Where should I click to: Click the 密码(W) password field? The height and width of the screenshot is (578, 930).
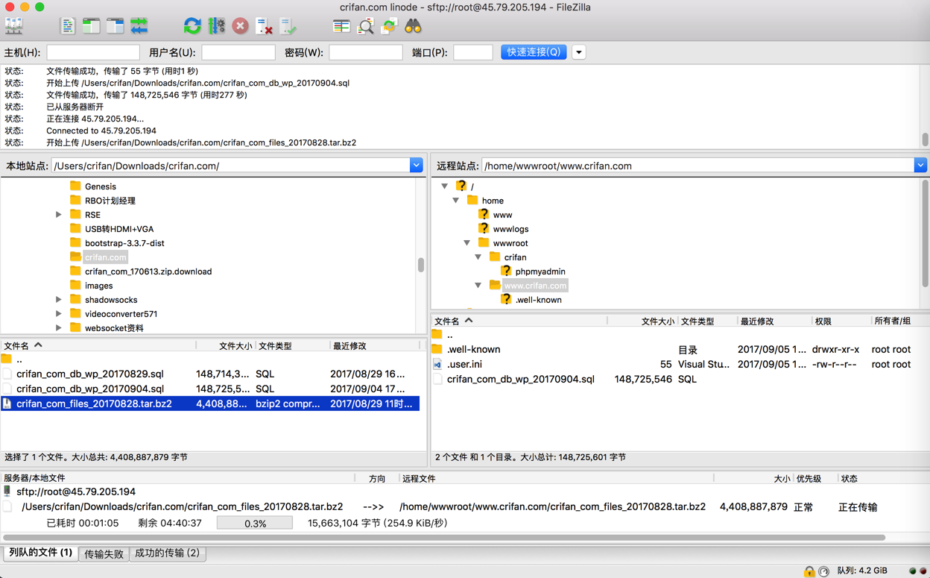click(366, 52)
